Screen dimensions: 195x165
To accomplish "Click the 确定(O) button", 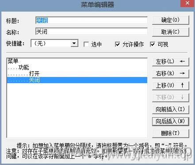I will pyautogui.click(x=170, y=20).
